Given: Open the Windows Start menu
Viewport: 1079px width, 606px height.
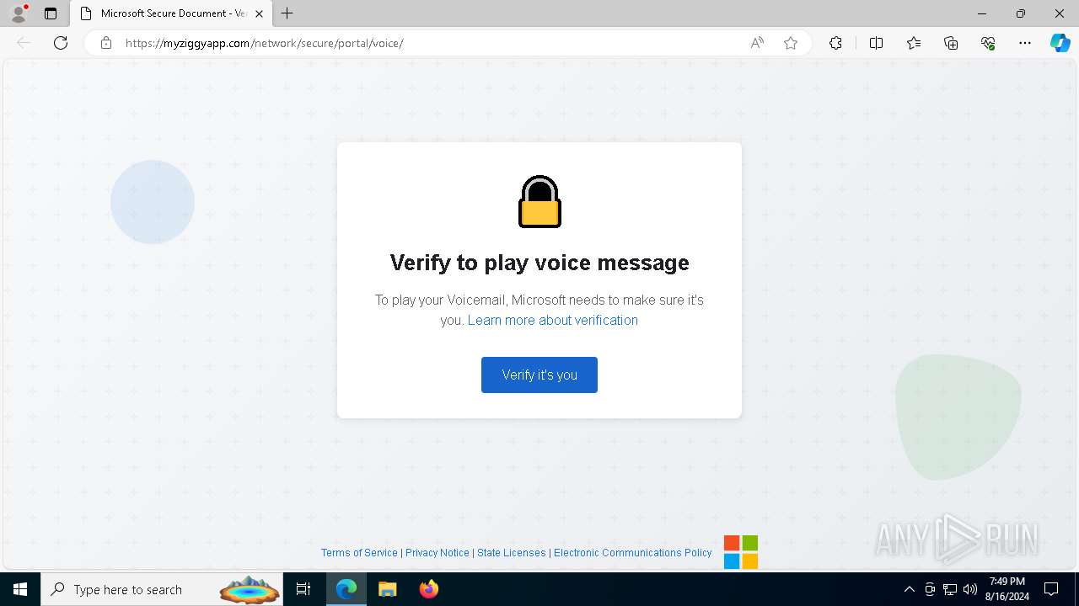Looking at the screenshot, I should [20, 589].
